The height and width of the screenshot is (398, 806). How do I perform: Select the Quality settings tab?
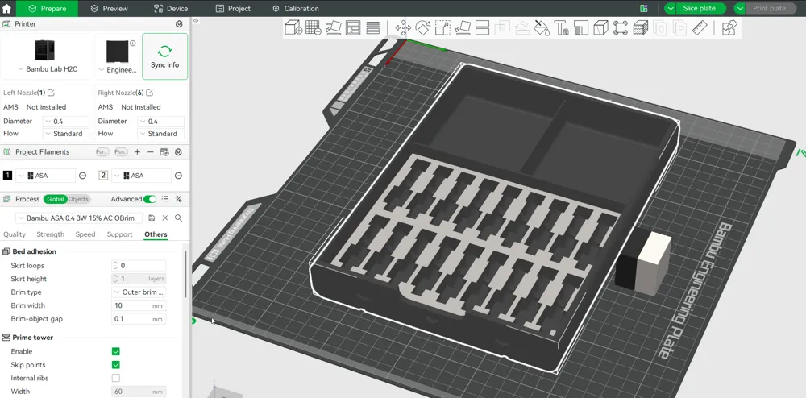coord(15,234)
